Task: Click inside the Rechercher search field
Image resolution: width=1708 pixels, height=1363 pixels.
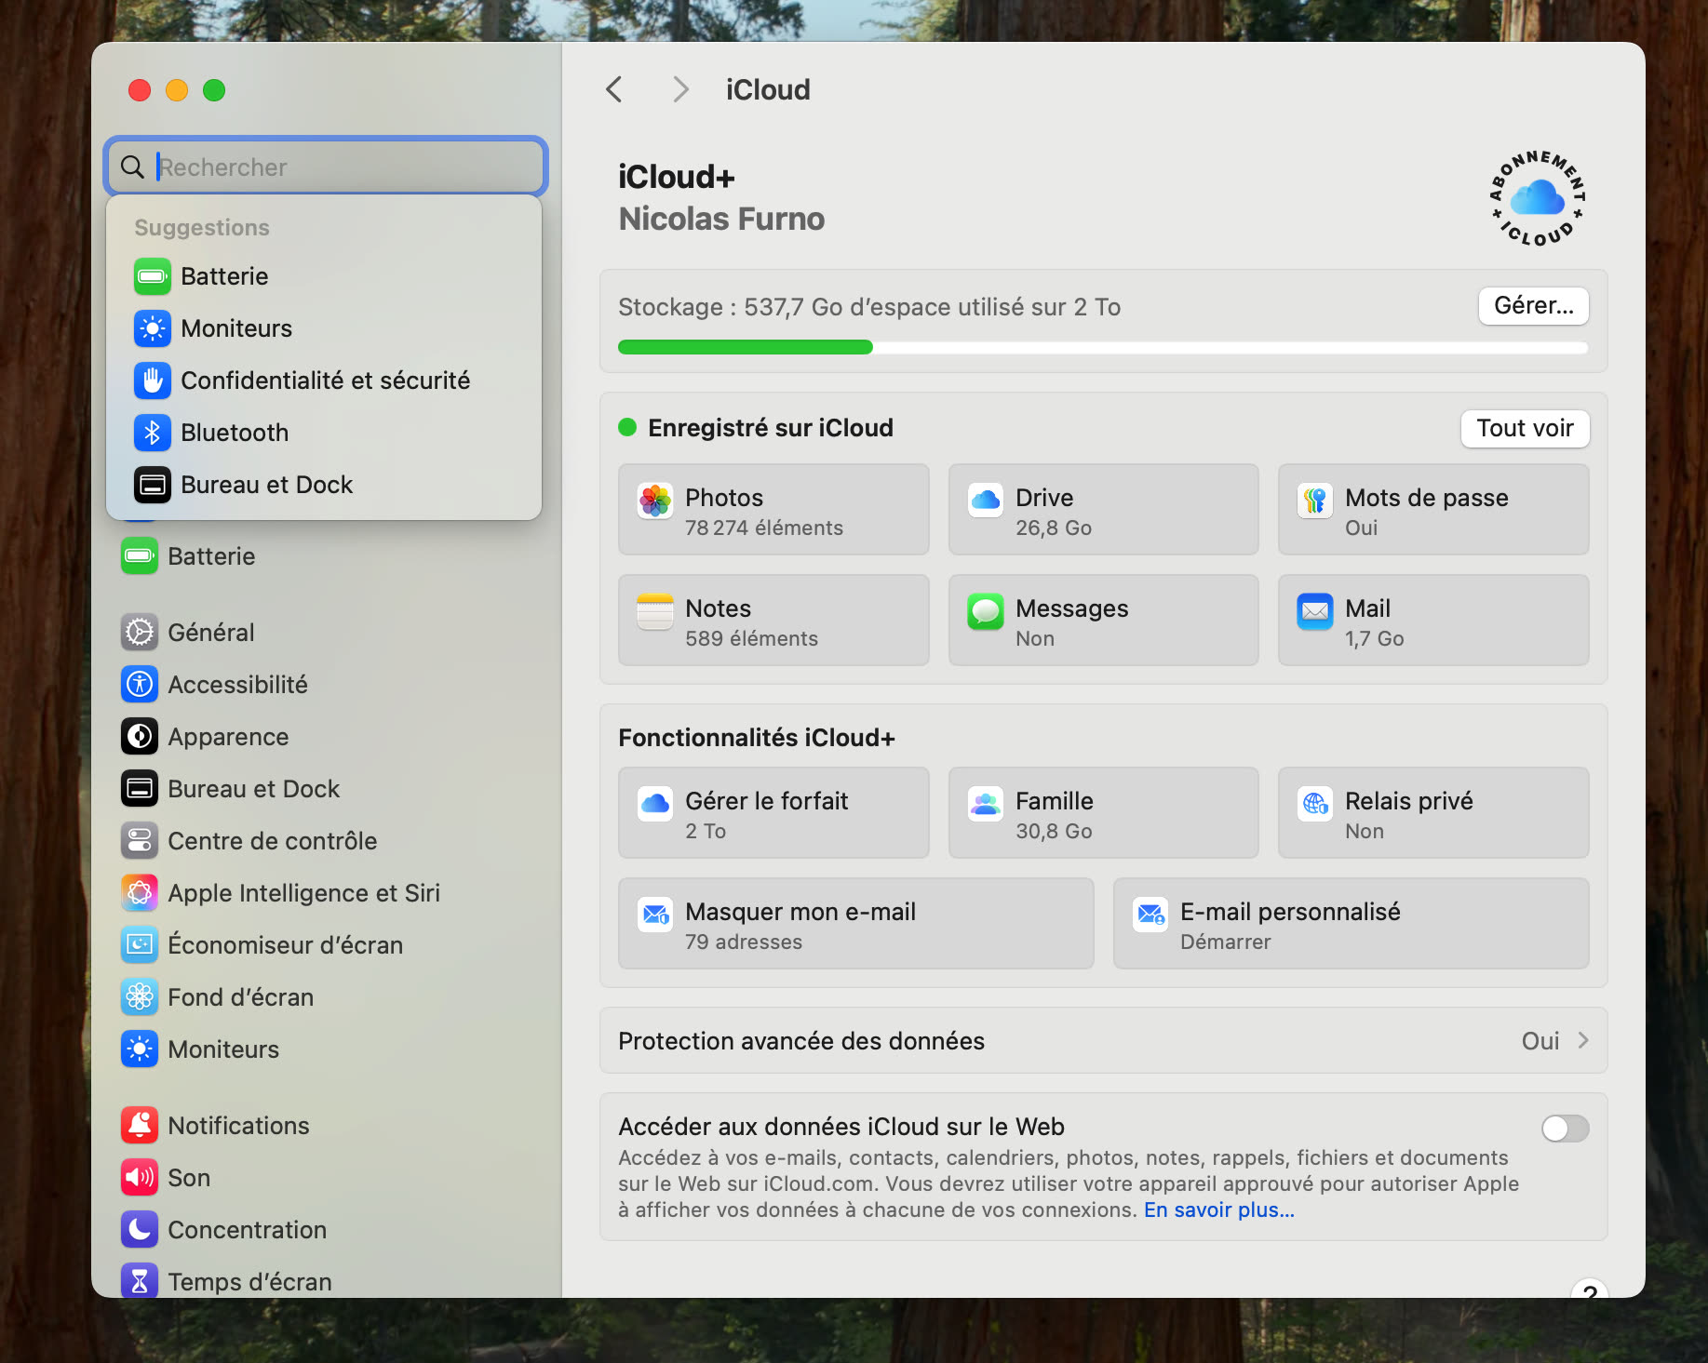Action: coord(324,166)
